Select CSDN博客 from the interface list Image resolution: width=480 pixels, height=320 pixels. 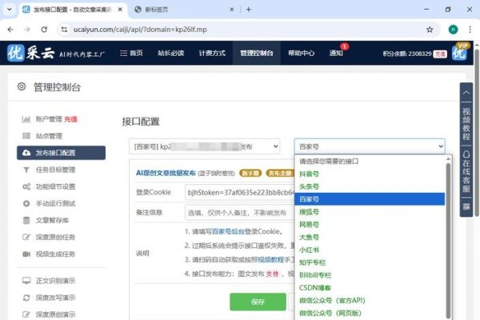click(x=370, y=287)
